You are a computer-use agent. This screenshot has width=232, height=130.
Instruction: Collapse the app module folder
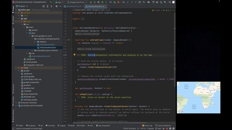(19, 18)
